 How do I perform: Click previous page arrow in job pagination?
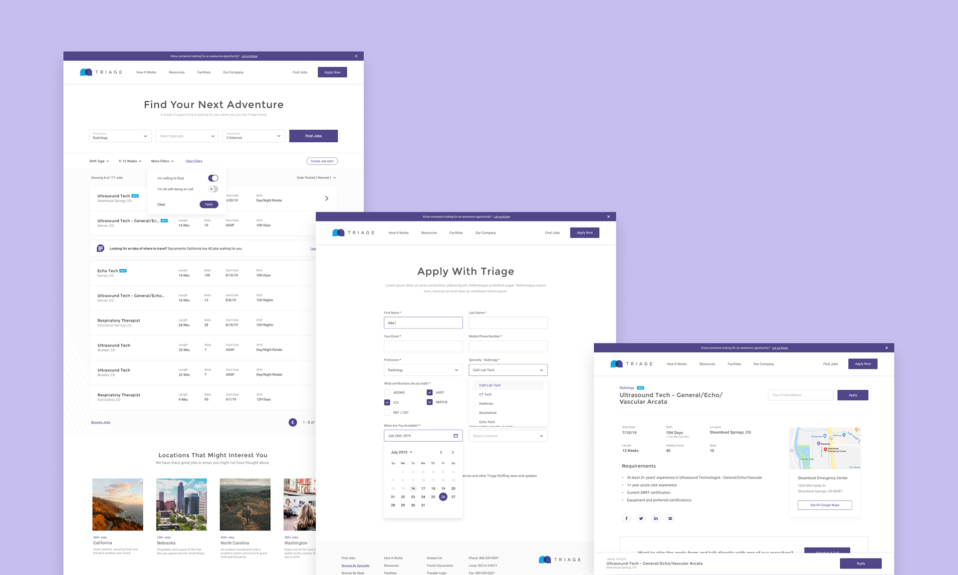[293, 422]
